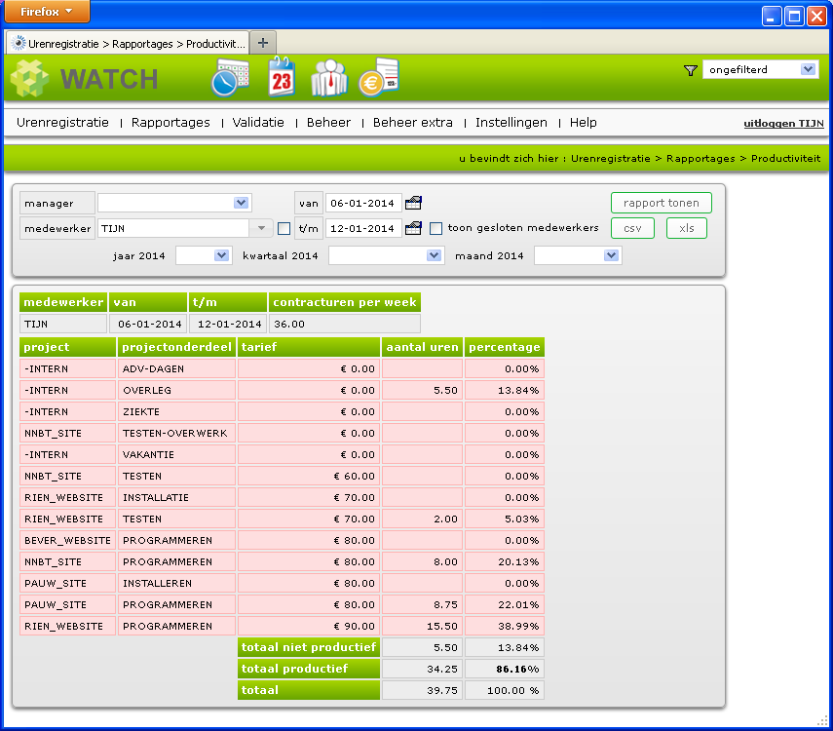
Task: Click the € 60.00 tarief cell
Action: [309, 476]
